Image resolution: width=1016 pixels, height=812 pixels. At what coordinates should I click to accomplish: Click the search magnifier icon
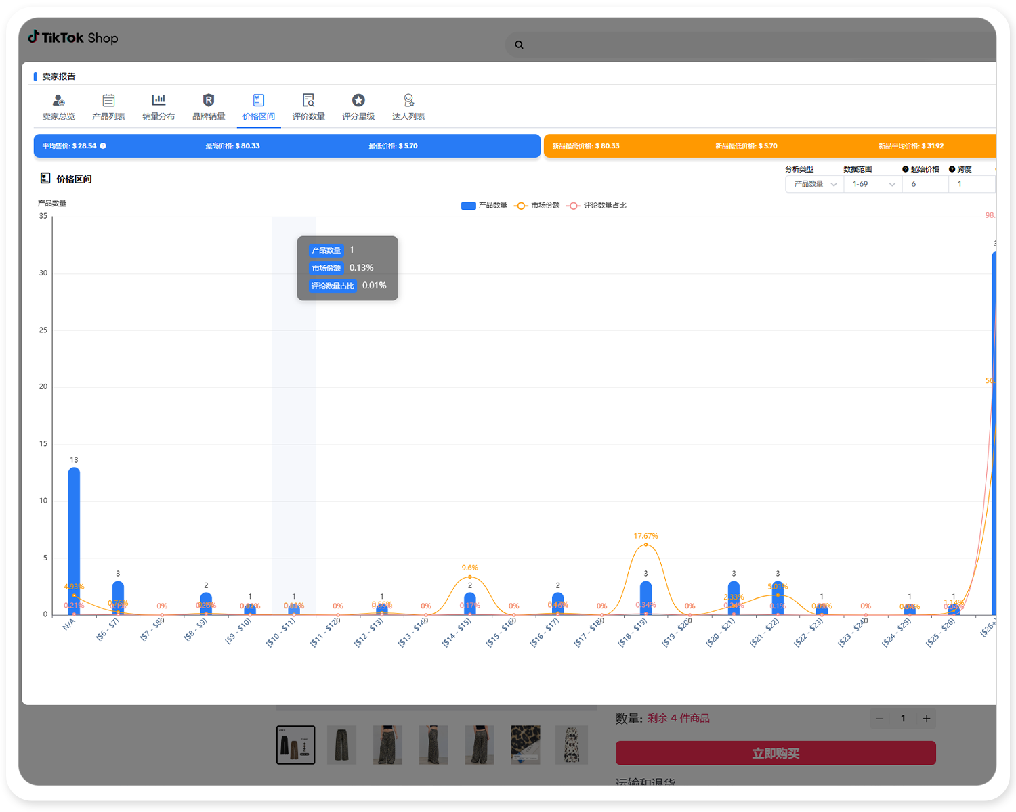[519, 45]
